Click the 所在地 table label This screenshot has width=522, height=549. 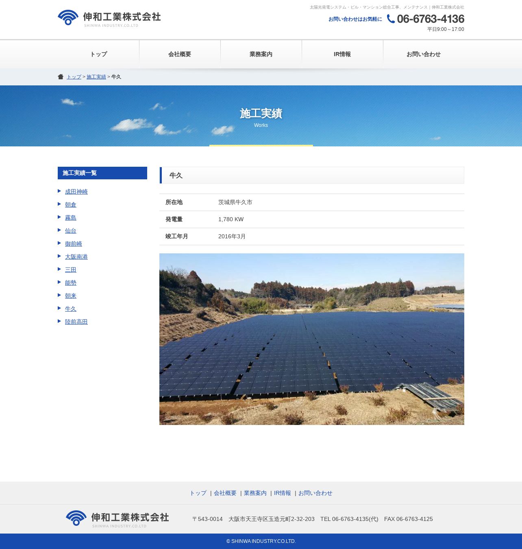[x=174, y=202]
